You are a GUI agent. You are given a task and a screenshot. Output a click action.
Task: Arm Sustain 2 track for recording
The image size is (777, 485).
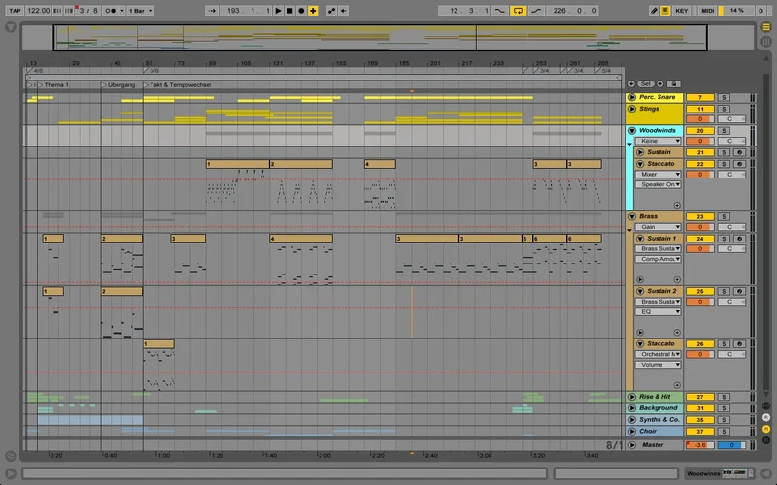(x=739, y=292)
